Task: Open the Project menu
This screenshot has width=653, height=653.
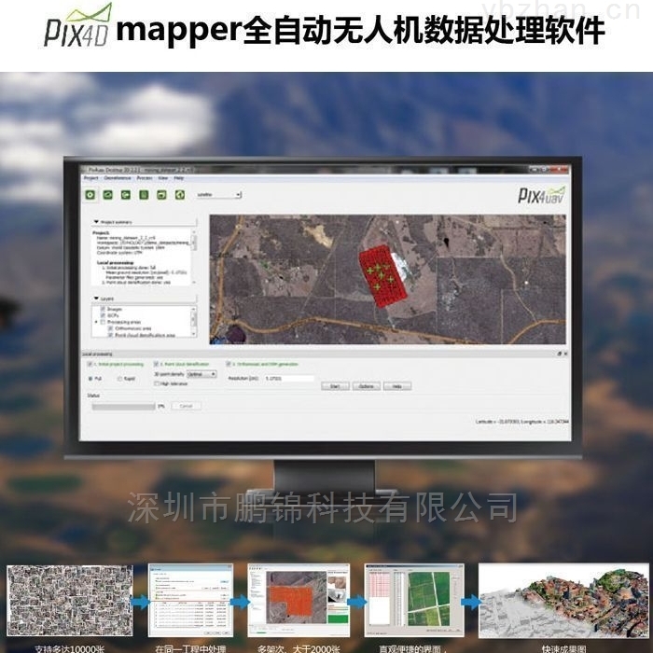Action: point(90,178)
